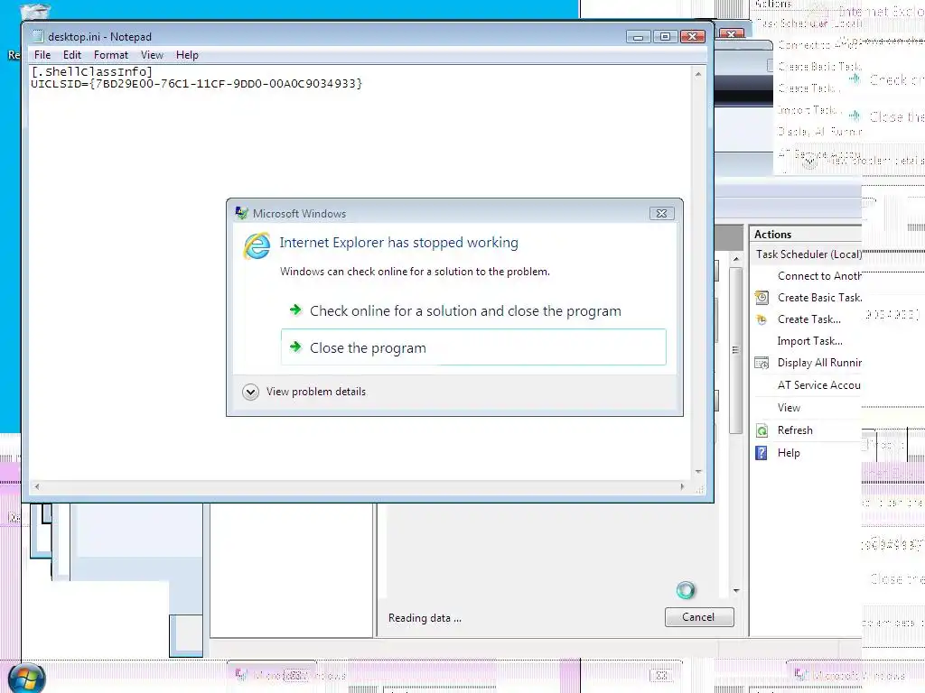Viewport: 925px width, 693px height.
Task: Expand View problem details
Action: tap(304, 392)
